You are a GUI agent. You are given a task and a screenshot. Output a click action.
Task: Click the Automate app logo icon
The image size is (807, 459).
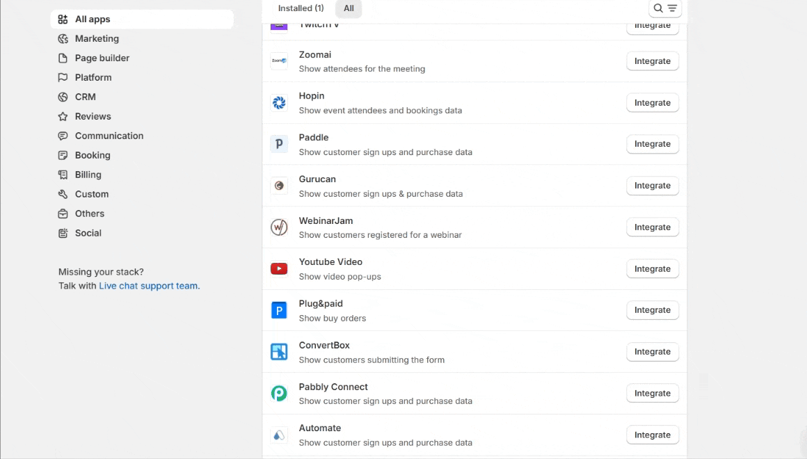(x=279, y=435)
